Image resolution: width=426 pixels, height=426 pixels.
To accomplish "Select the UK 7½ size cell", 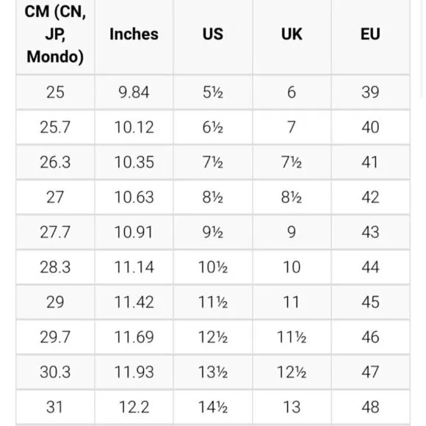I will pos(292,162).
